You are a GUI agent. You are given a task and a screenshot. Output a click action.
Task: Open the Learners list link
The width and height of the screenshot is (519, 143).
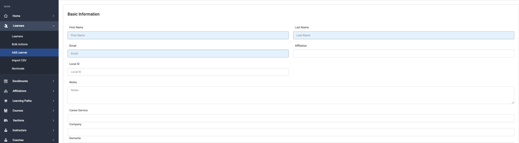tap(18, 36)
